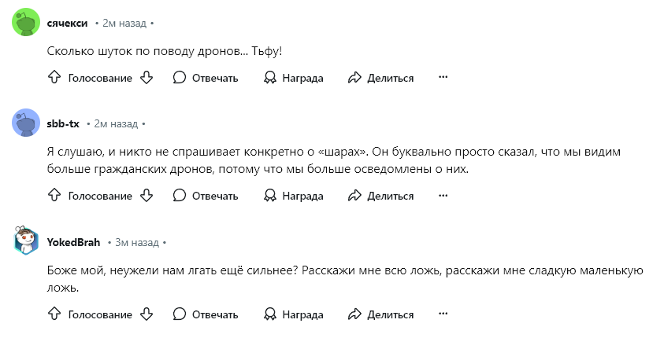Open more options on сячекси comment

pyautogui.click(x=443, y=77)
